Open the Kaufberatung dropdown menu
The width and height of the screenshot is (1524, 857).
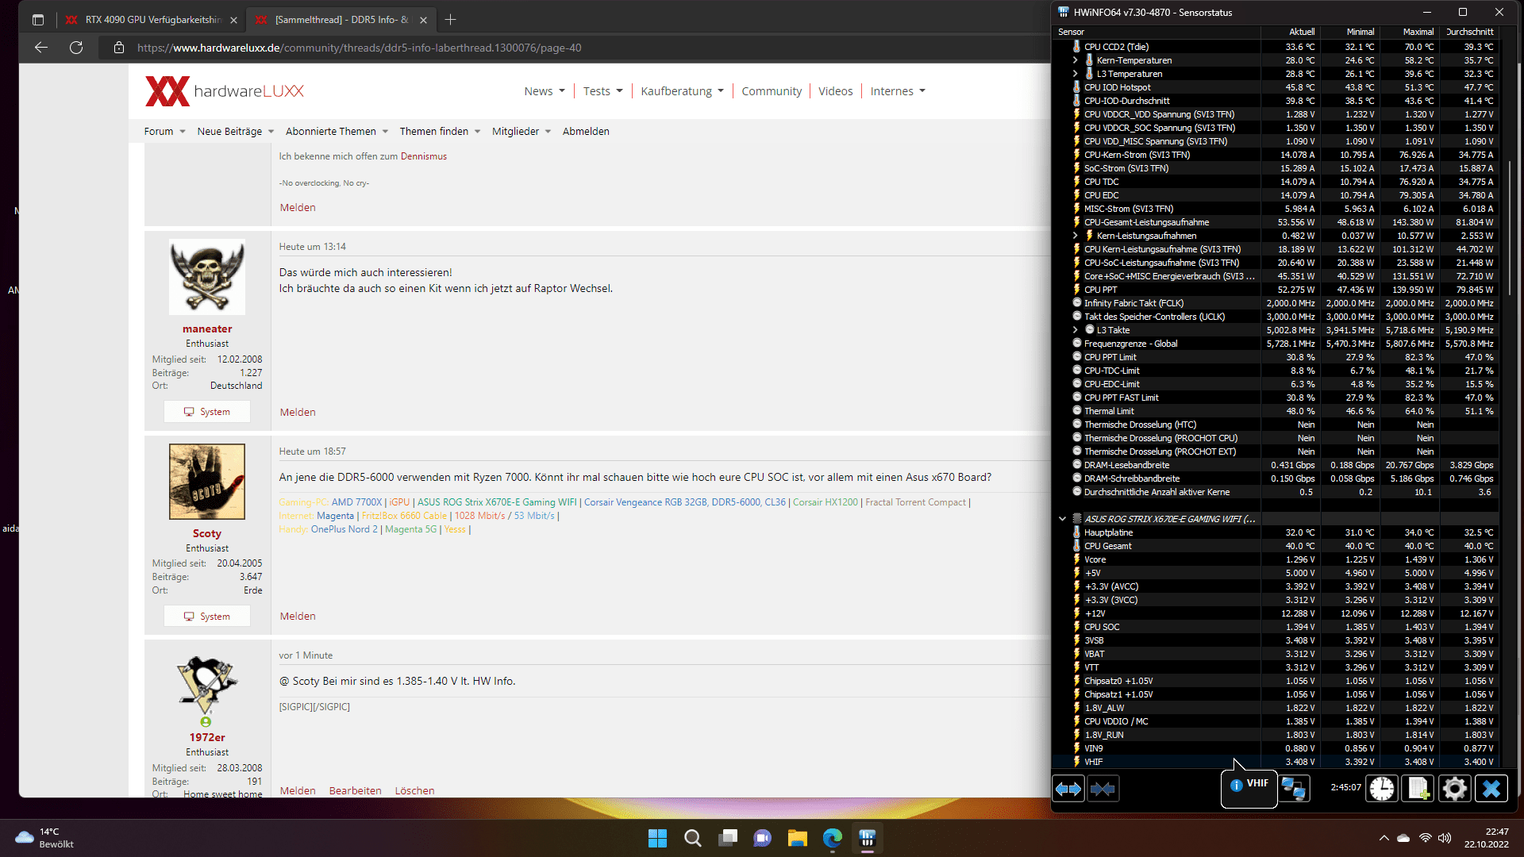[x=682, y=91]
